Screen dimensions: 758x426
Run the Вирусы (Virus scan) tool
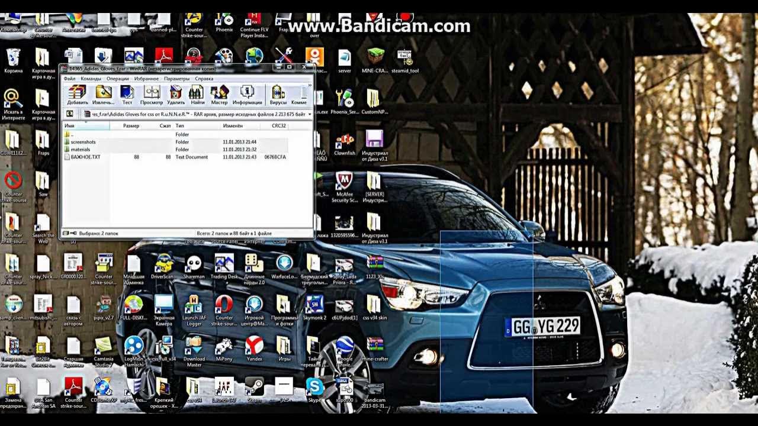point(278,95)
